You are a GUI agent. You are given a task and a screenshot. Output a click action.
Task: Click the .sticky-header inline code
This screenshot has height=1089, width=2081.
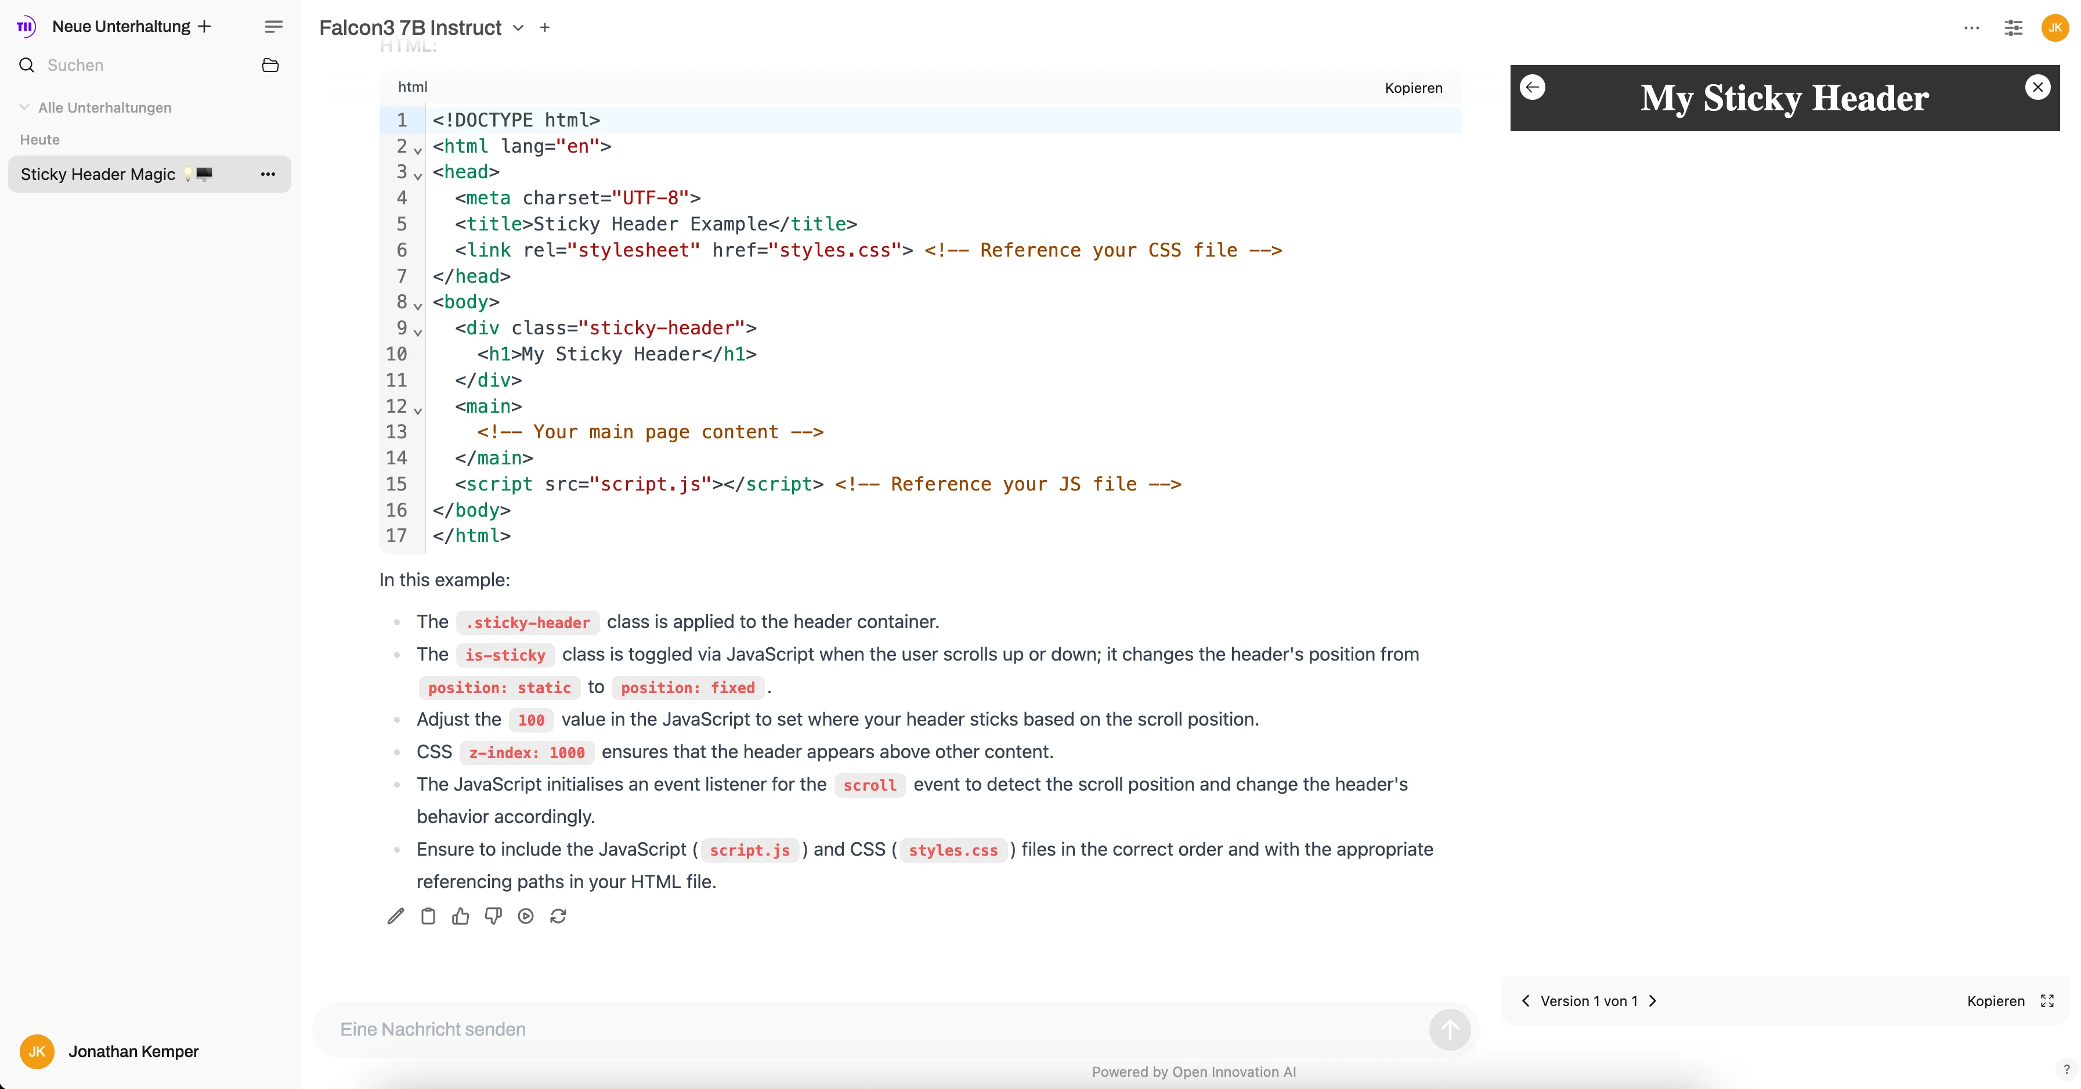(x=528, y=623)
